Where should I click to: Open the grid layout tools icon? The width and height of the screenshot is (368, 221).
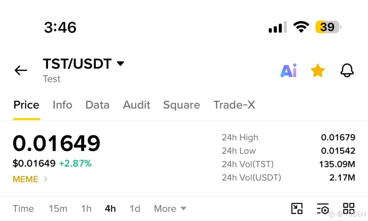[x=349, y=208]
